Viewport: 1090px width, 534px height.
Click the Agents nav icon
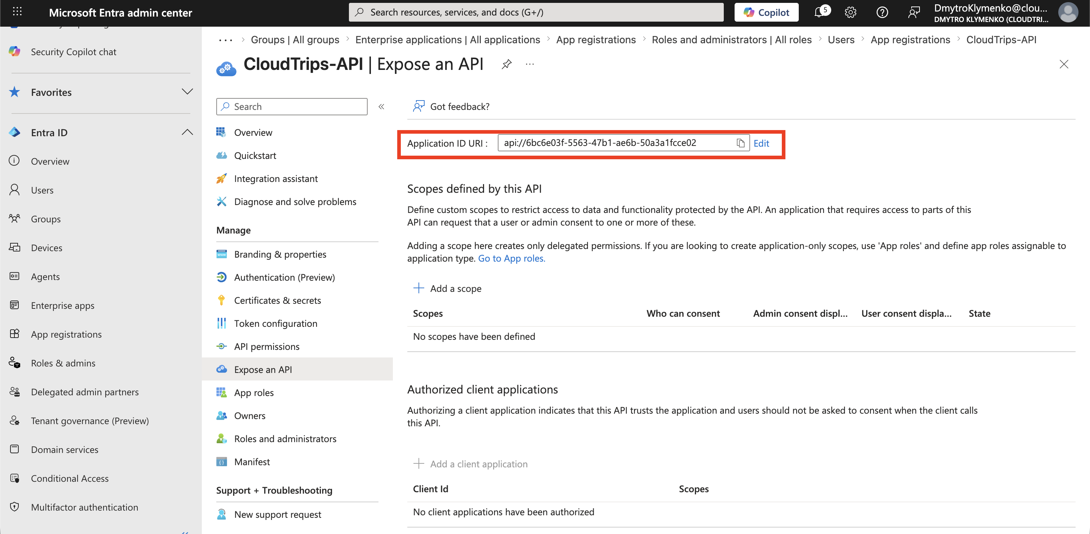click(14, 276)
